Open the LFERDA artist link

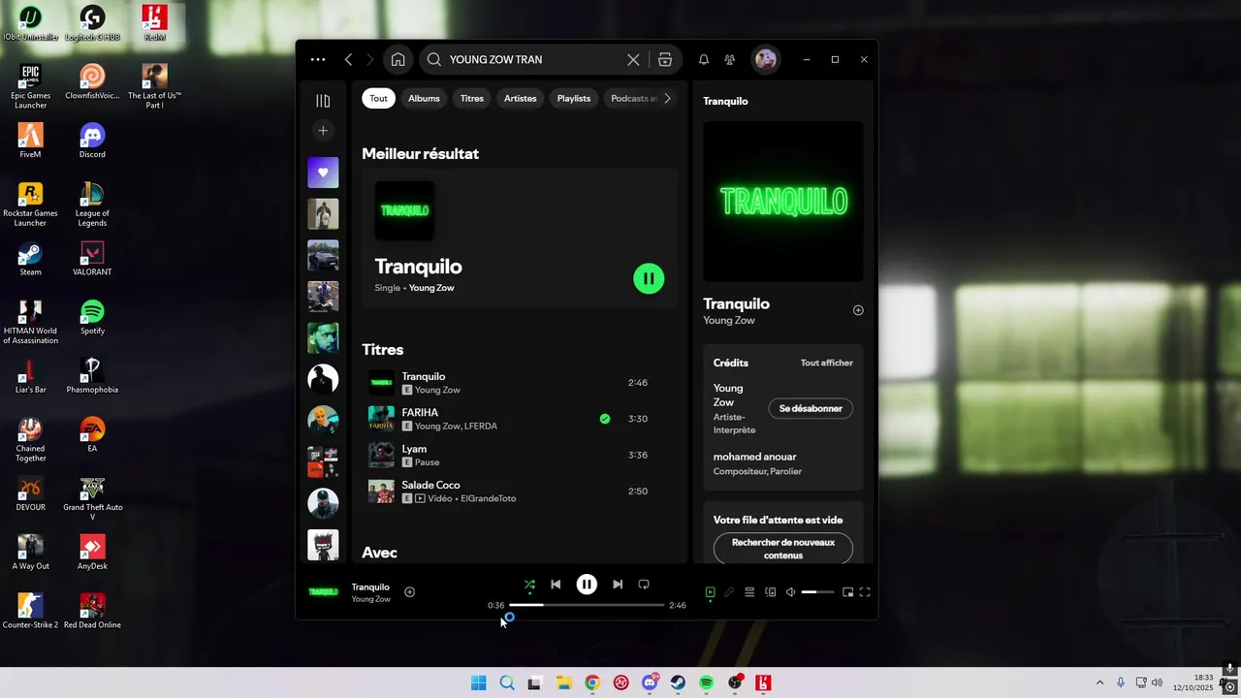point(480,426)
